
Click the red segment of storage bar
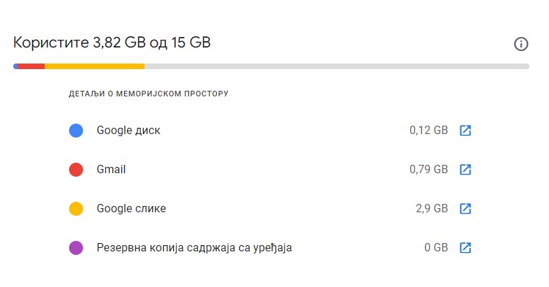[x=31, y=66]
